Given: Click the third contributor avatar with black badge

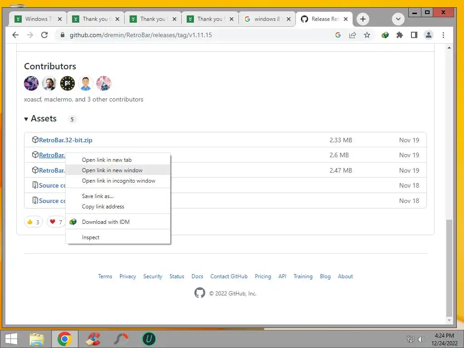Looking at the screenshot, I should pyautogui.click(x=68, y=83).
